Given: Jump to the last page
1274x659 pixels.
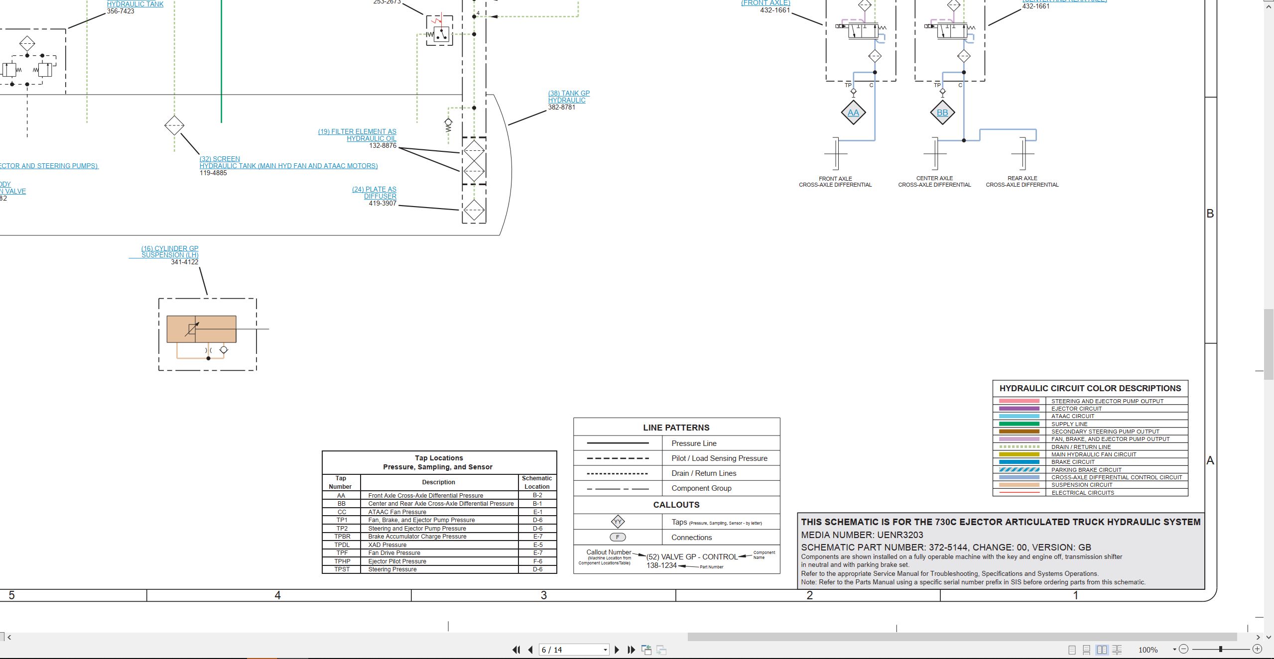Looking at the screenshot, I should coord(631,650).
